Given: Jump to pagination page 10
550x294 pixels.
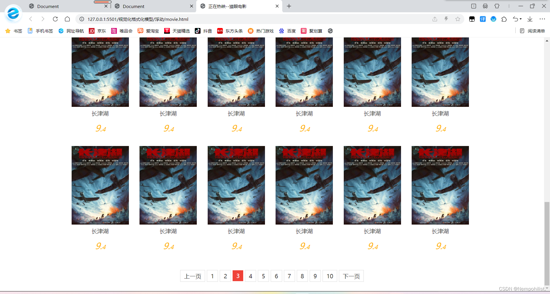Looking at the screenshot, I should coord(330,276).
